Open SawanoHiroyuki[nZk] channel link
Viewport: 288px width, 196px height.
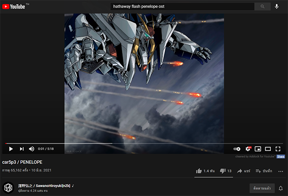pos(45,185)
